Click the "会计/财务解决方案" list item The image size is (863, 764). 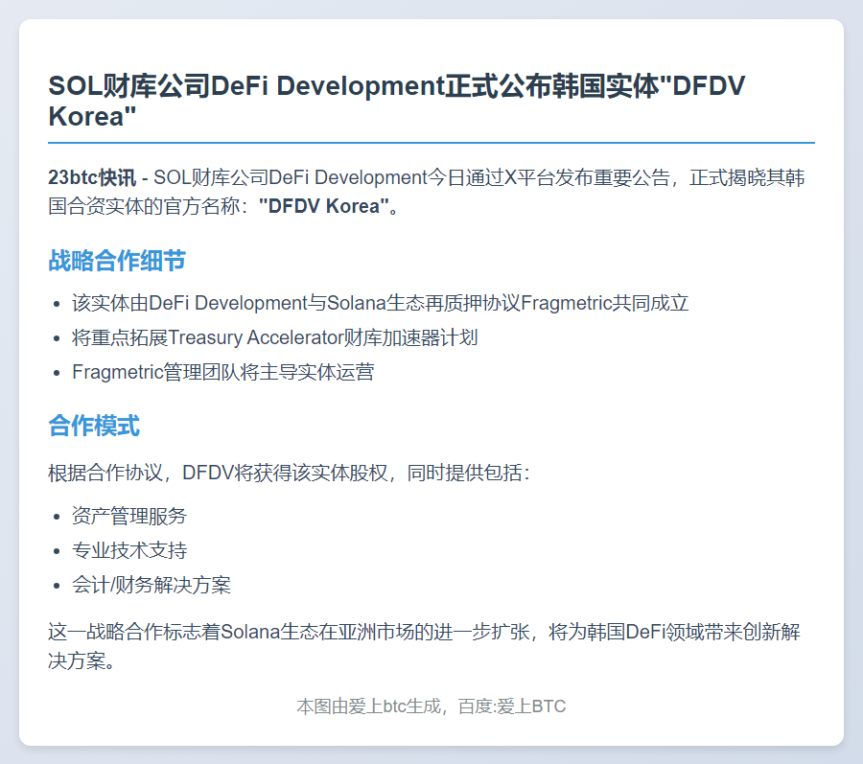point(150,585)
